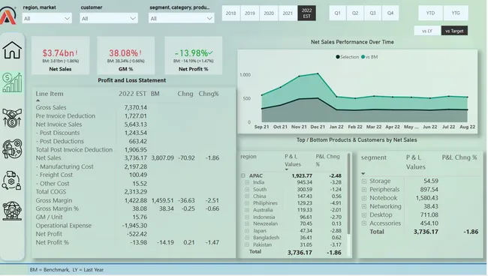Click sort arrow under segment header
This screenshot has height=276, width=488.
363,174
